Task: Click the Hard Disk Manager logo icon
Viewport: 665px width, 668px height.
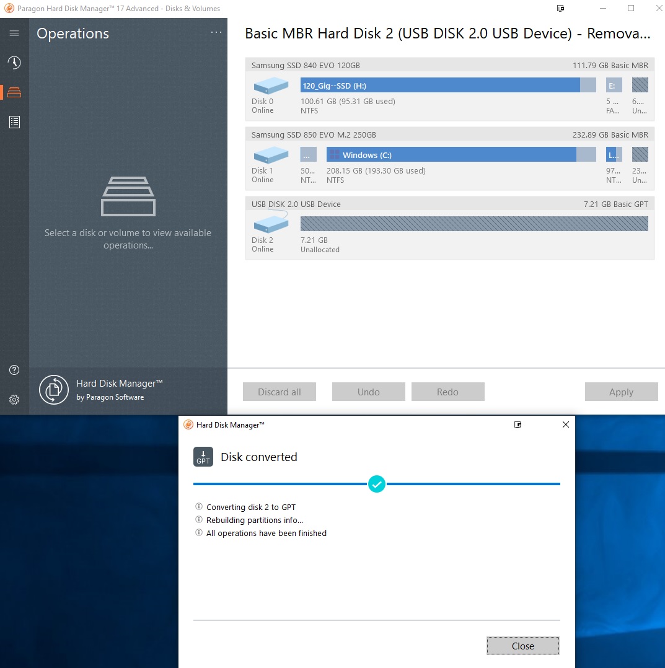Action: click(x=54, y=389)
